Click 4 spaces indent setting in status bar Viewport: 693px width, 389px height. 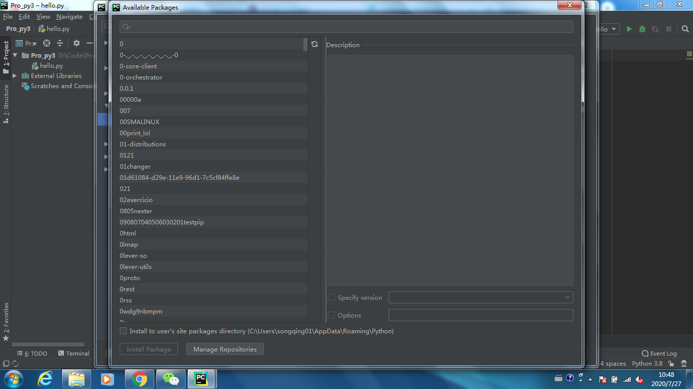click(613, 363)
